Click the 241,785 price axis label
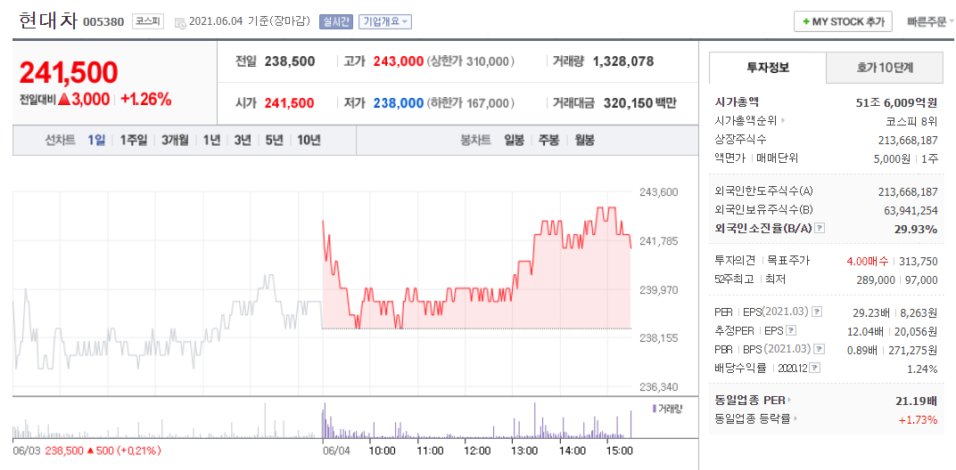The image size is (956, 470). (x=658, y=240)
